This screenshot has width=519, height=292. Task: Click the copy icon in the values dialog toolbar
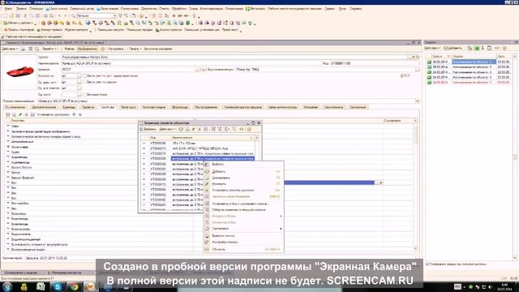(x=187, y=129)
